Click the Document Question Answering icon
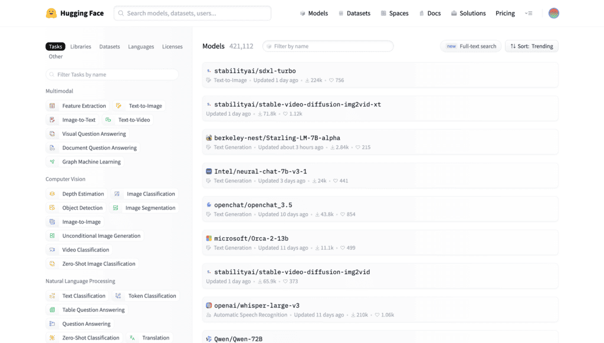The height and width of the screenshot is (343, 604). [52, 148]
